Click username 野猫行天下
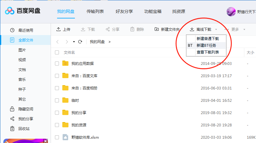Viewport: 256px width, 143px height. pyautogui.click(x=246, y=12)
